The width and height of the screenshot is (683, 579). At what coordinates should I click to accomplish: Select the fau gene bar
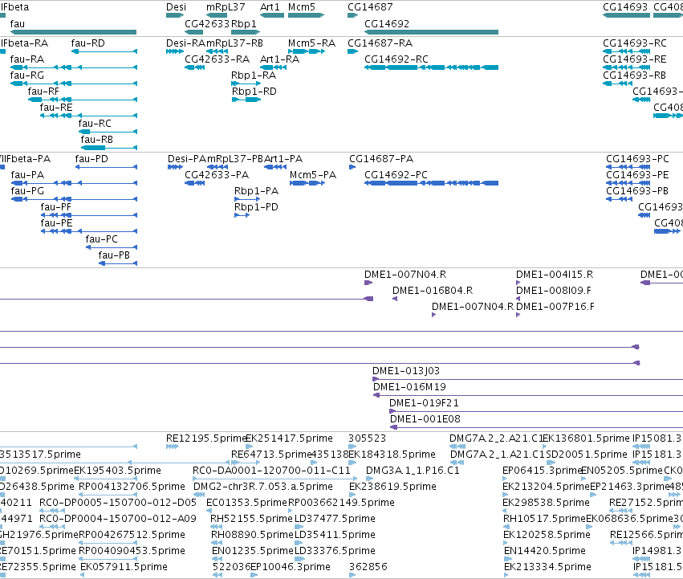click(73, 32)
